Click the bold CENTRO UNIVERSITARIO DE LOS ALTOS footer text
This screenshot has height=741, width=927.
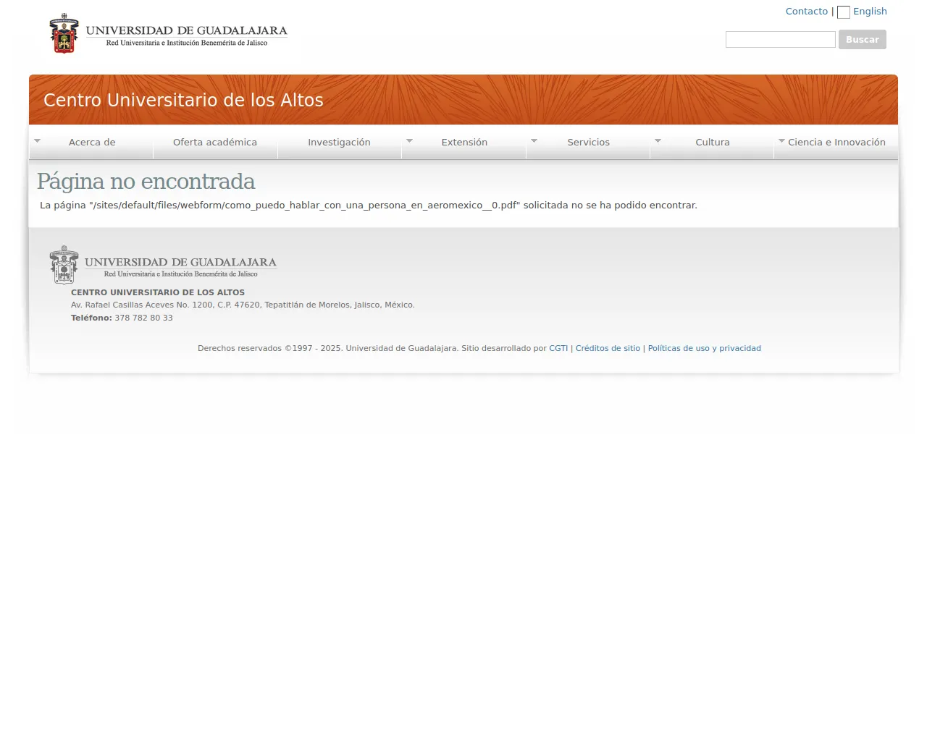[x=158, y=293]
